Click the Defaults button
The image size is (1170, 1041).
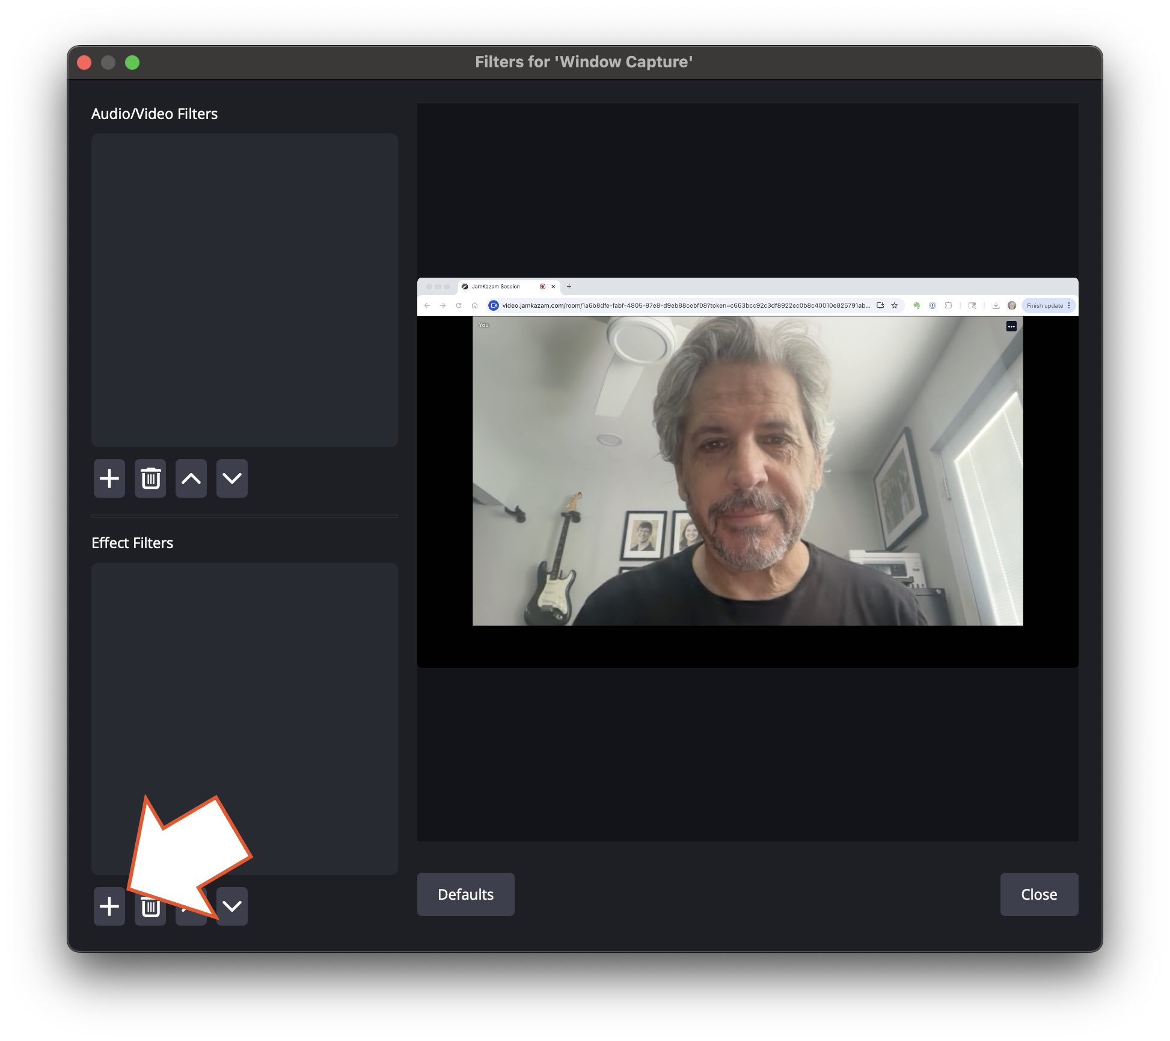(465, 894)
